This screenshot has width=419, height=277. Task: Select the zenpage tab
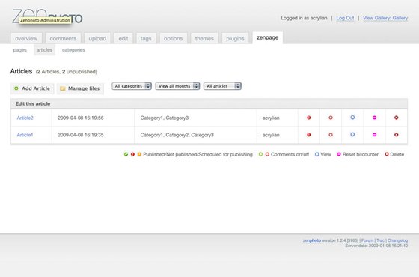point(268,37)
